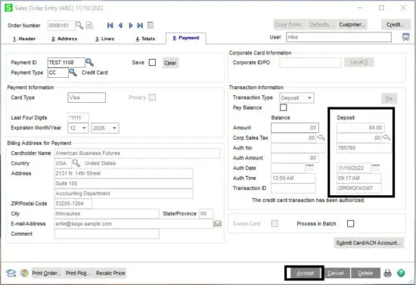Open the Balance Auth Date calendar icon
The image size is (416, 285).
click(310, 167)
